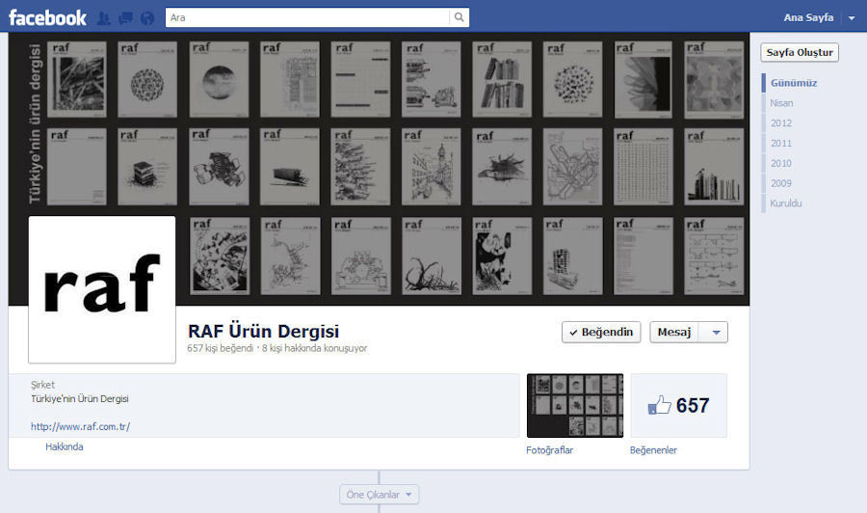Click the search magnifier icon
Screen dimensions: 867x513
pos(459,17)
